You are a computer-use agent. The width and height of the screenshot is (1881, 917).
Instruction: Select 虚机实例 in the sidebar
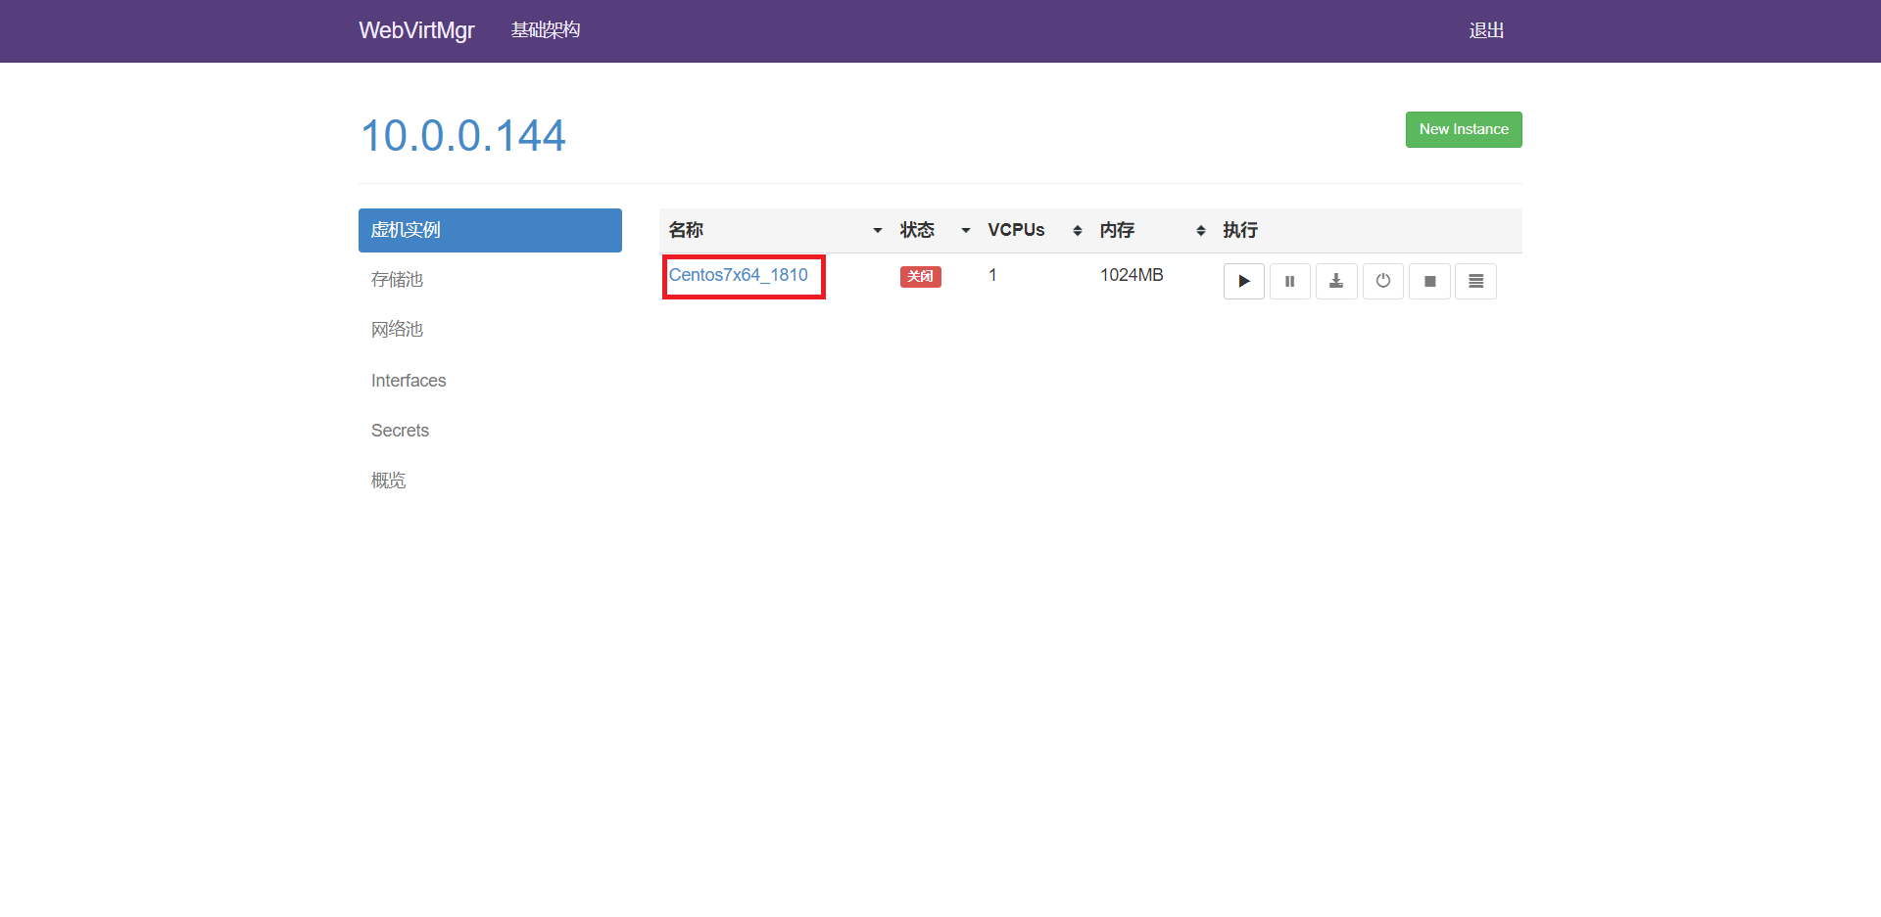[x=490, y=230]
